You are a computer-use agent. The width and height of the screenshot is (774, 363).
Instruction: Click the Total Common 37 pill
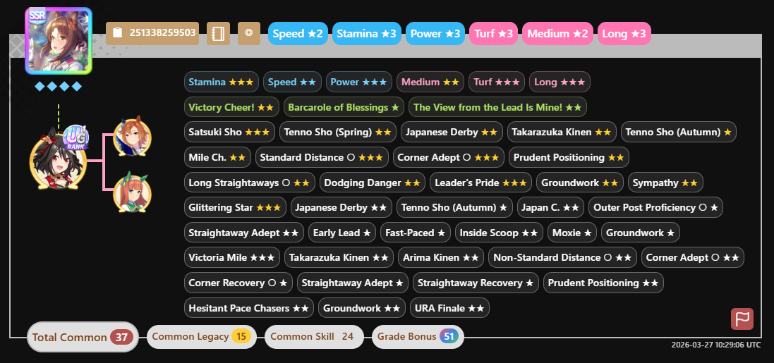tap(83, 337)
